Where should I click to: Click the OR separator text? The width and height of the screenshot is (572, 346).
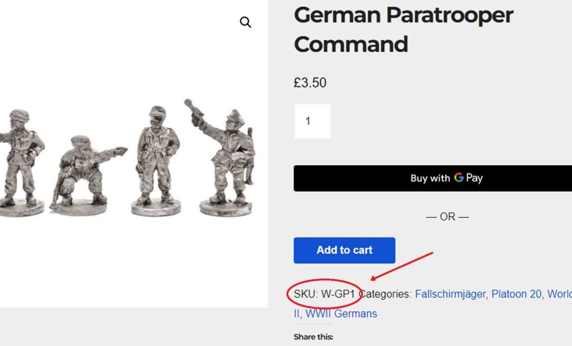tap(447, 217)
